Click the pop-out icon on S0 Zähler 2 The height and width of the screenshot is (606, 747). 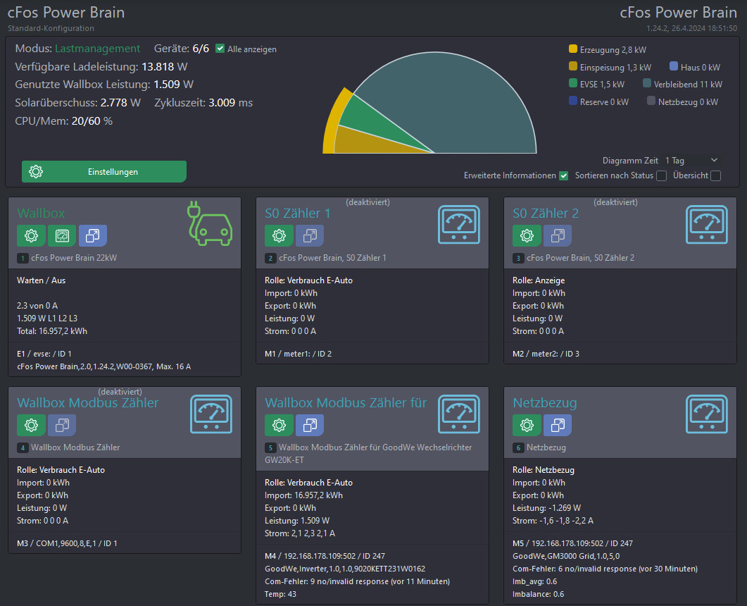[558, 235]
